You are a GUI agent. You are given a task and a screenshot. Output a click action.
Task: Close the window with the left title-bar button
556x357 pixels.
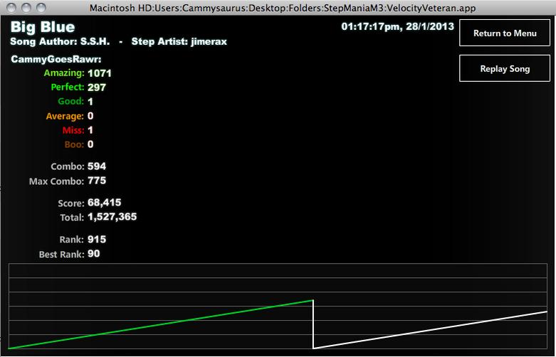click(x=11, y=7)
